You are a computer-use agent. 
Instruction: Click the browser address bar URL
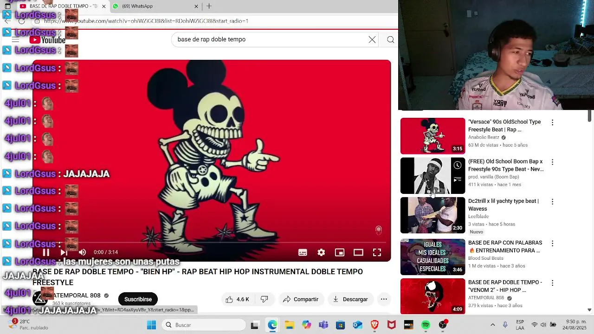pyautogui.click(x=146, y=21)
